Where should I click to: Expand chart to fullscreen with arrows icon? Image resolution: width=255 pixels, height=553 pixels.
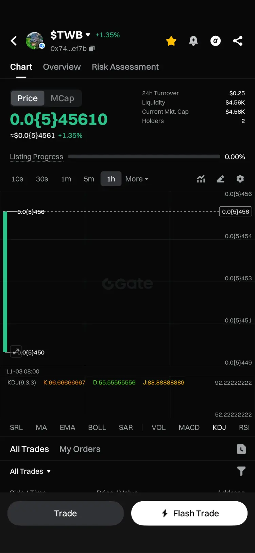[16, 351]
